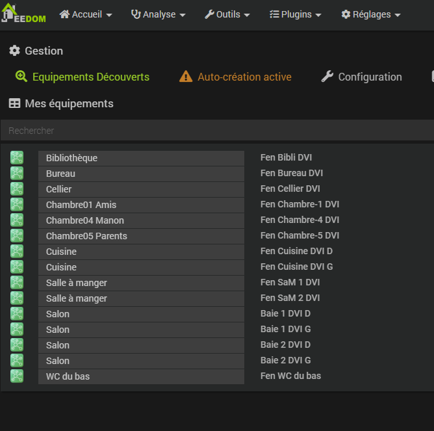Click Auto-création active button

click(x=244, y=77)
